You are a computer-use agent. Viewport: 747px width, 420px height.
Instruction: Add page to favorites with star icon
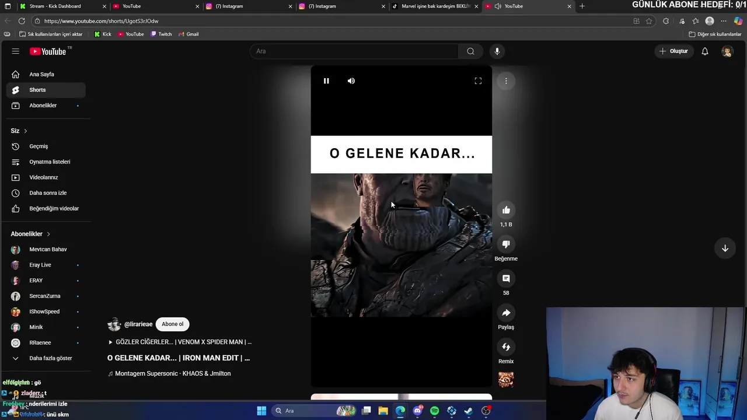[x=649, y=21]
